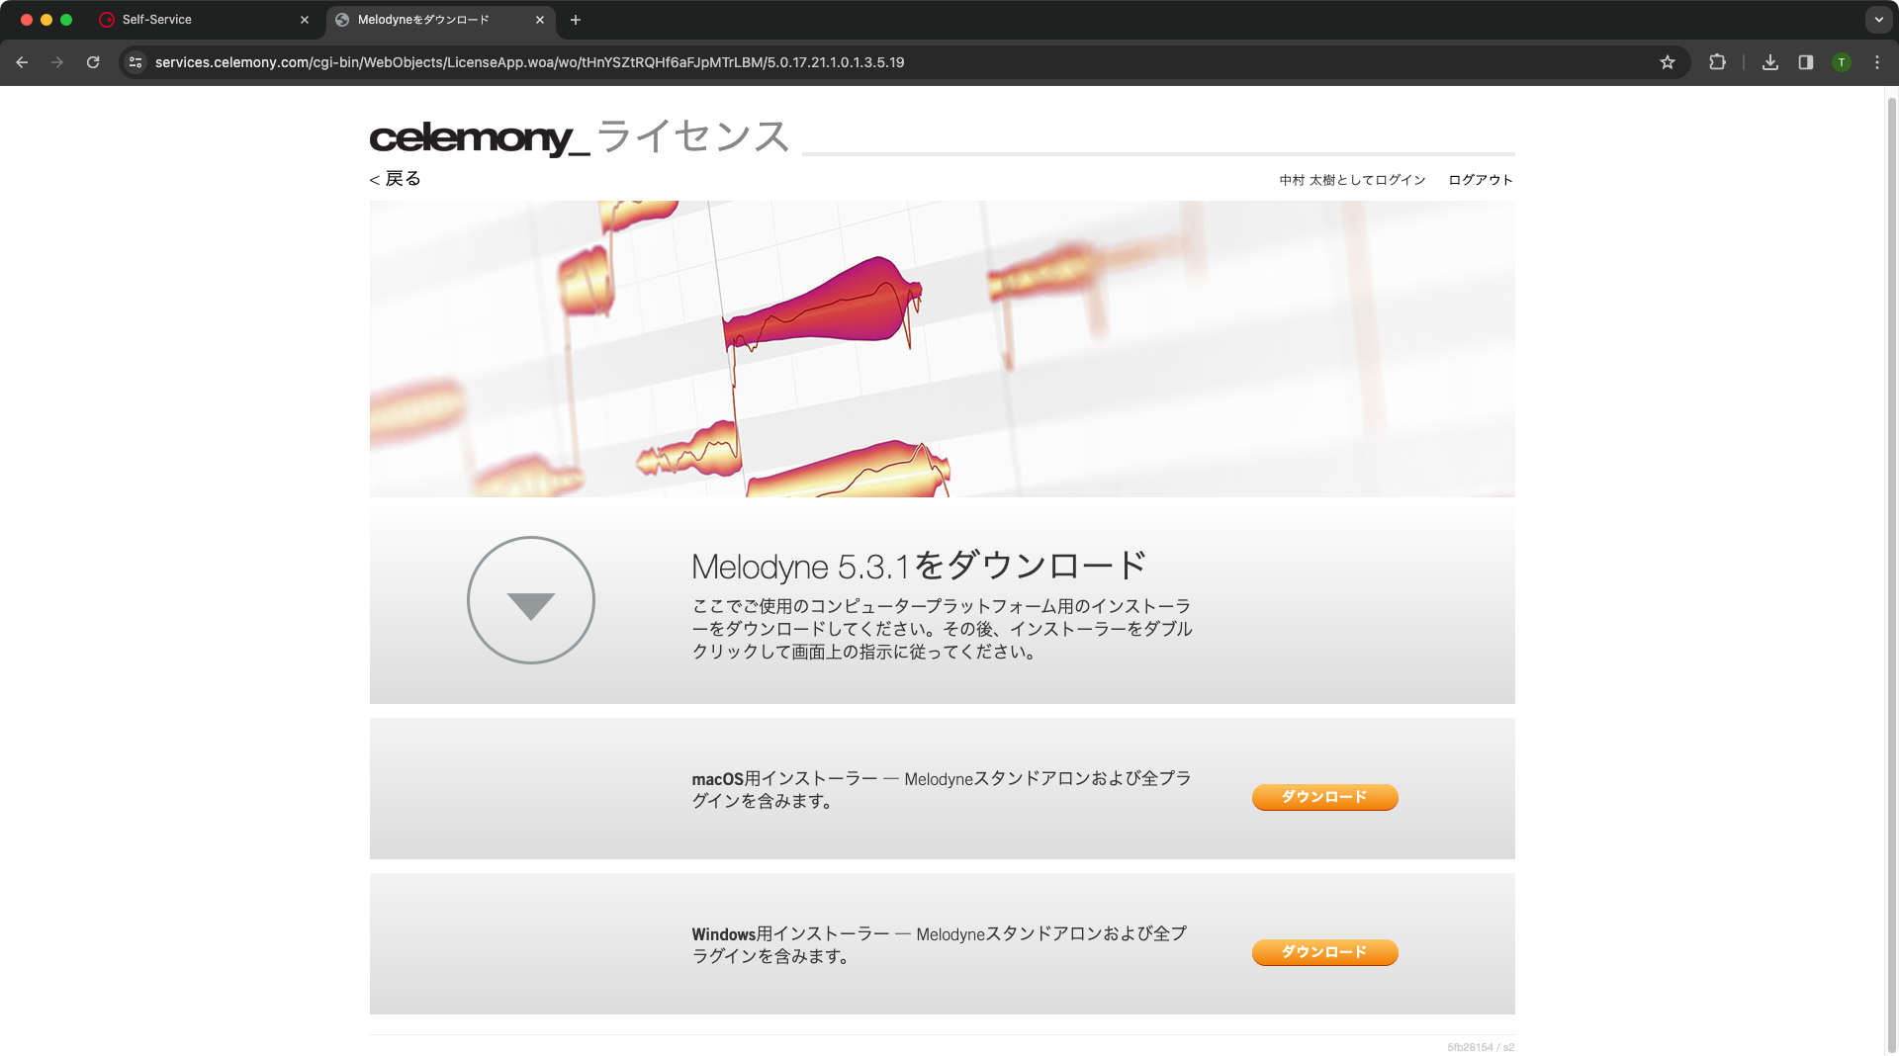The width and height of the screenshot is (1899, 1056).
Task: Focus the URL address bar field
Action: point(890,62)
